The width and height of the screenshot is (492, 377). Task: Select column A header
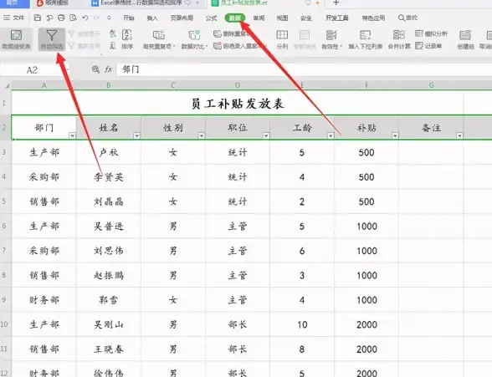(x=44, y=85)
